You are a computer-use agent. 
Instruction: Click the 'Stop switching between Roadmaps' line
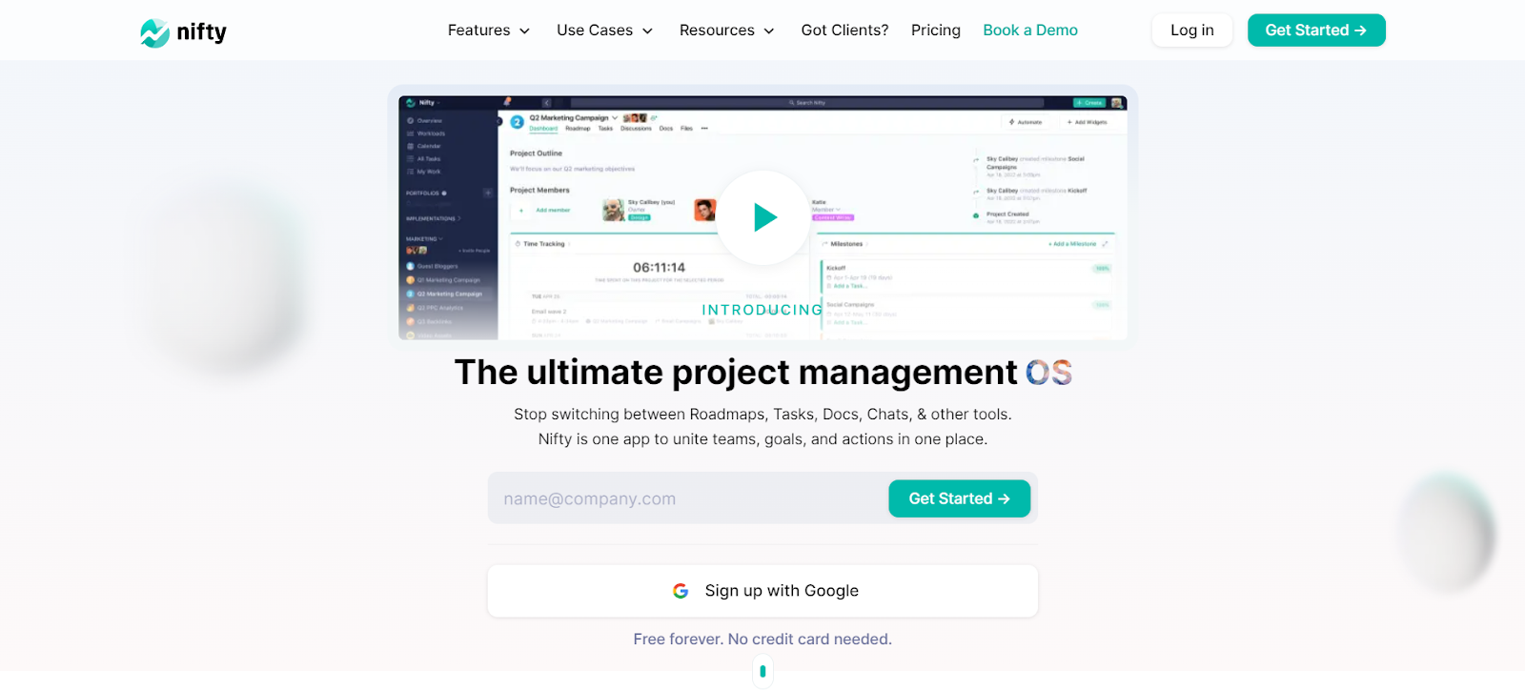(762, 415)
